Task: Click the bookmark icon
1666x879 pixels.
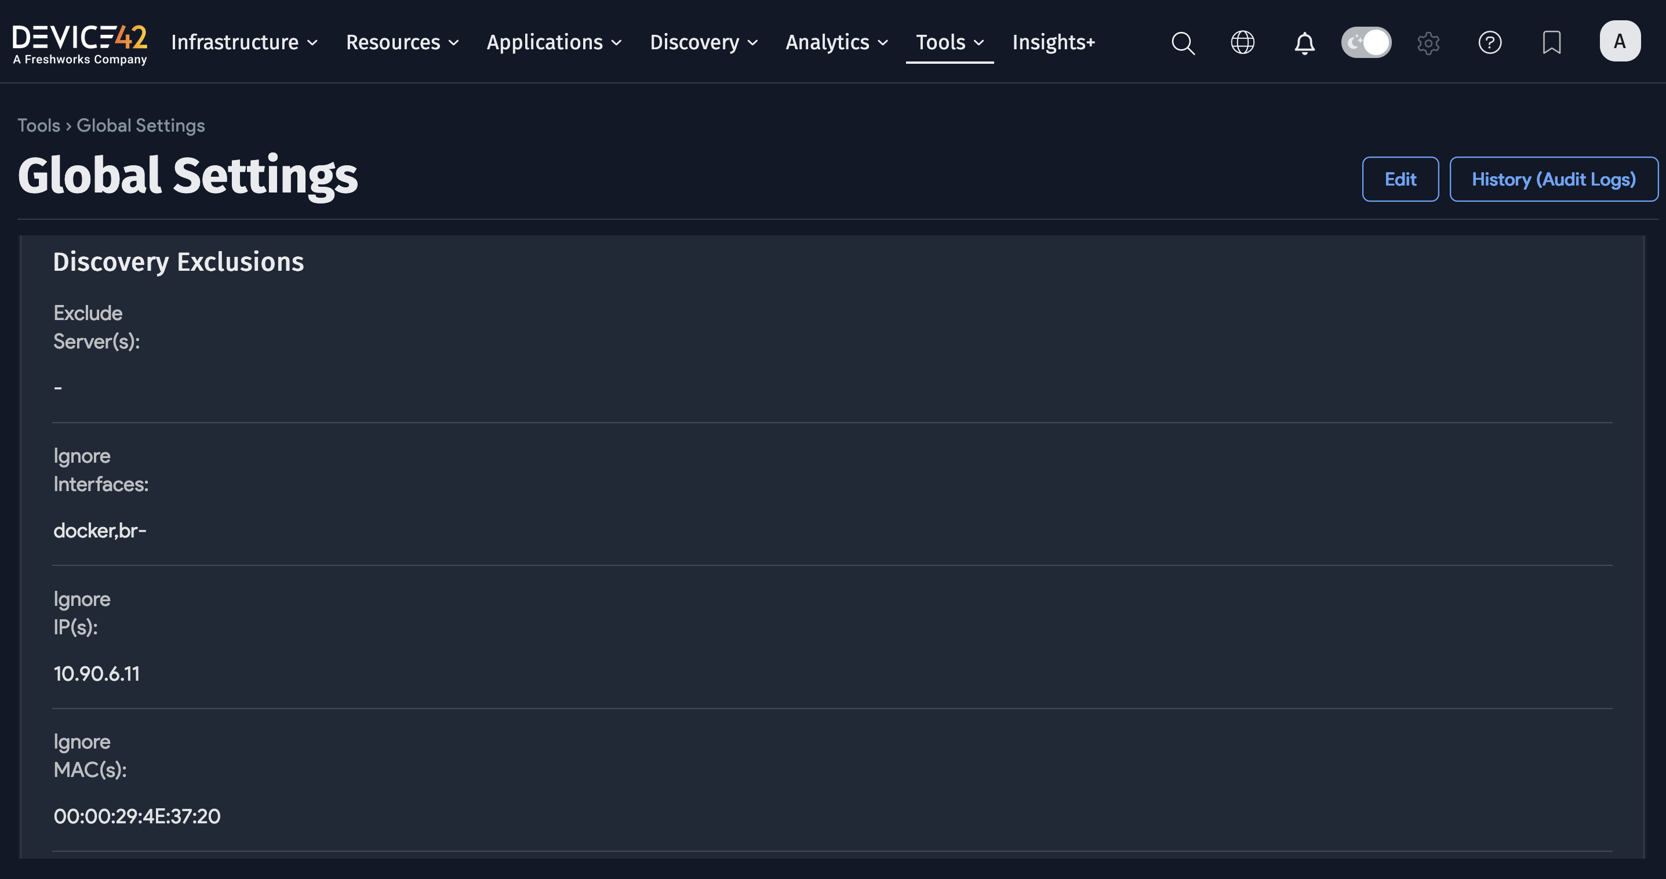Action: click(x=1552, y=43)
